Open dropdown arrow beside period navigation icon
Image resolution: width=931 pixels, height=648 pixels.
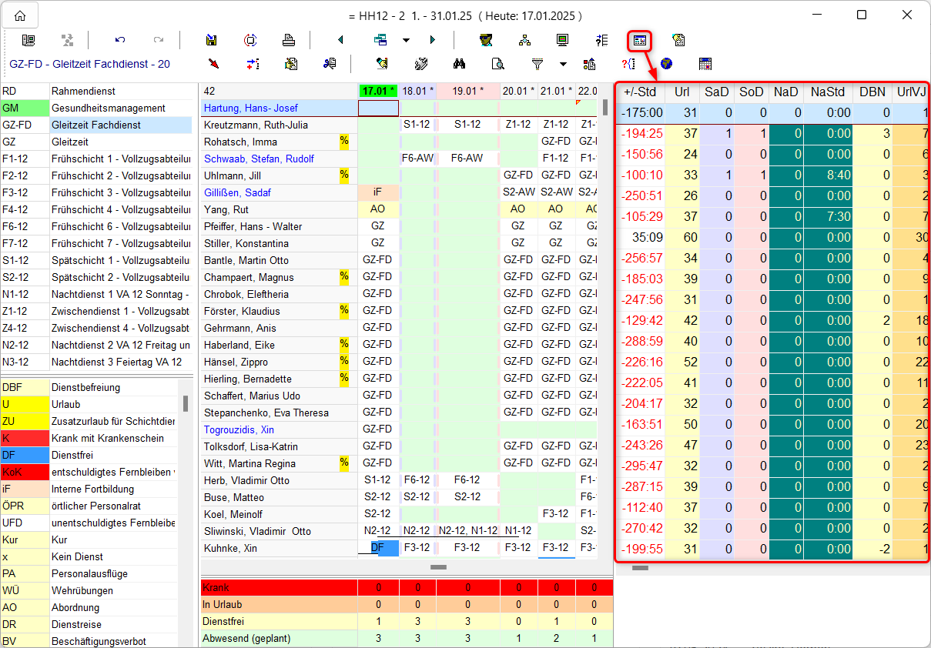click(x=406, y=40)
